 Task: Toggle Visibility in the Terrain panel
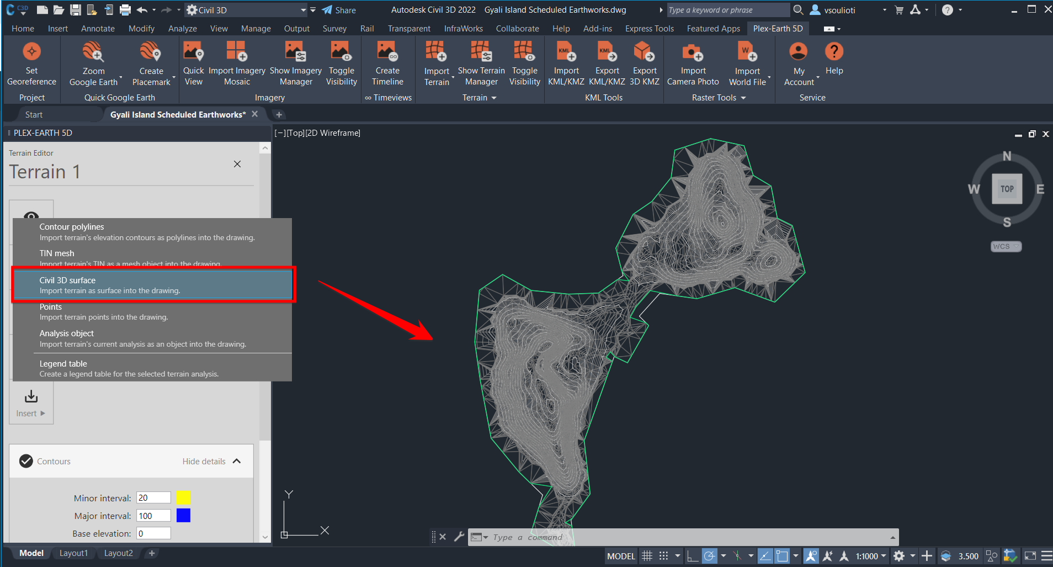(524, 62)
